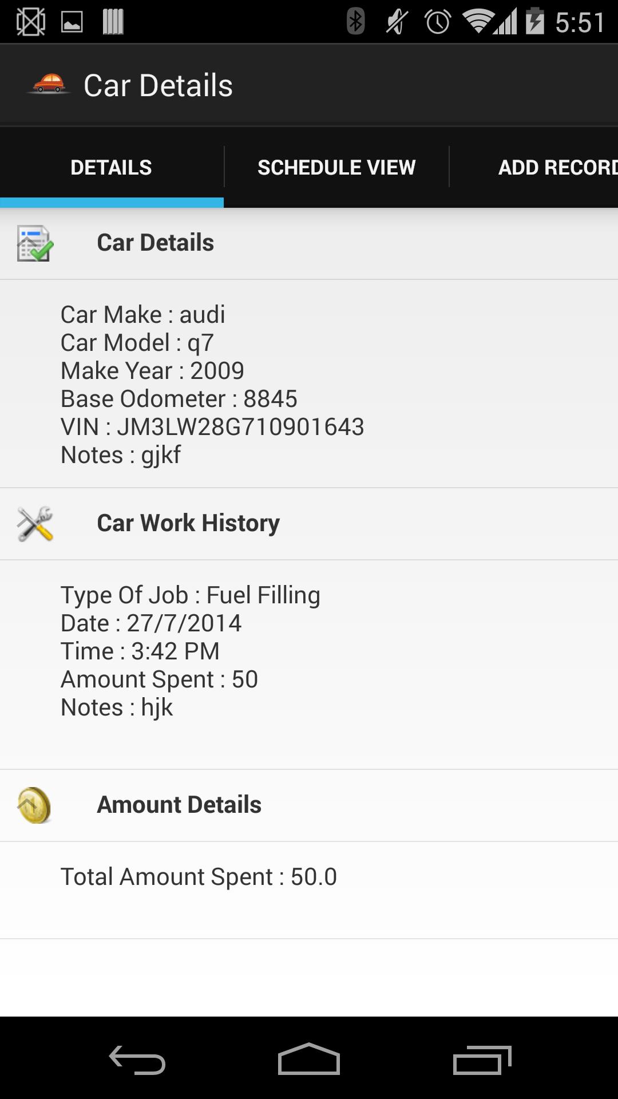Tap the Car Details checklist icon

[x=35, y=243]
